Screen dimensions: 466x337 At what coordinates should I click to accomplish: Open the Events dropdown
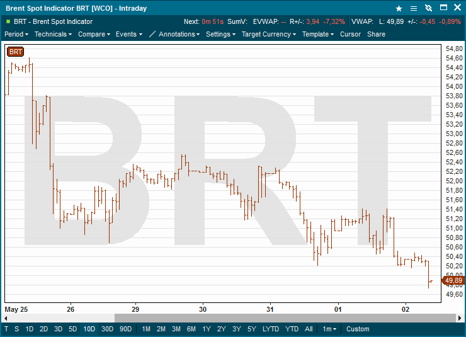(129, 34)
